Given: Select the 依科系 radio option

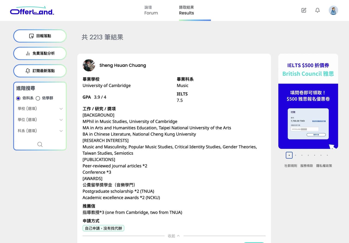Looking at the screenshot, I should [x=18, y=98].
